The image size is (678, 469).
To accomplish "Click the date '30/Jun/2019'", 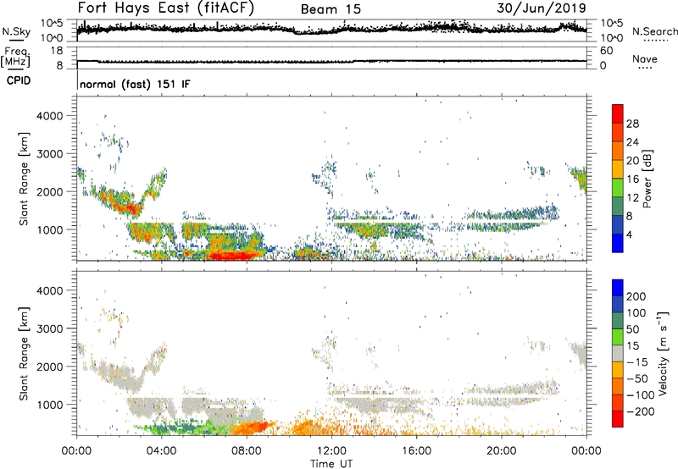I will coord(542,8).
